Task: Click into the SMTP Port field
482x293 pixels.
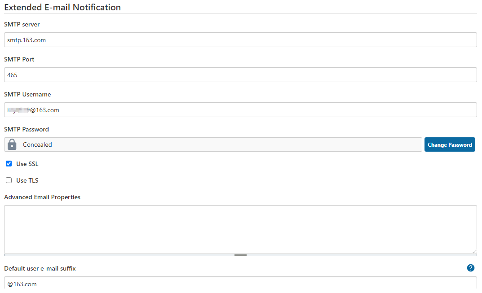Action: 240,75
